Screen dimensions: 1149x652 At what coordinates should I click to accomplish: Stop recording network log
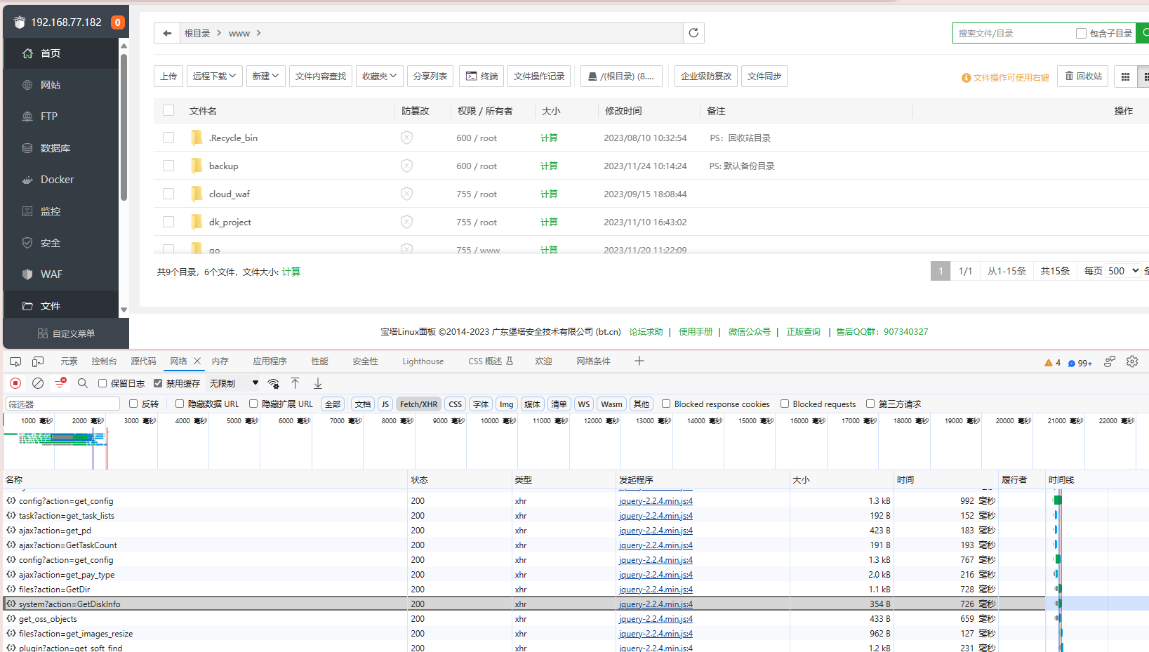pyautogui.click(x=15, y=383)
